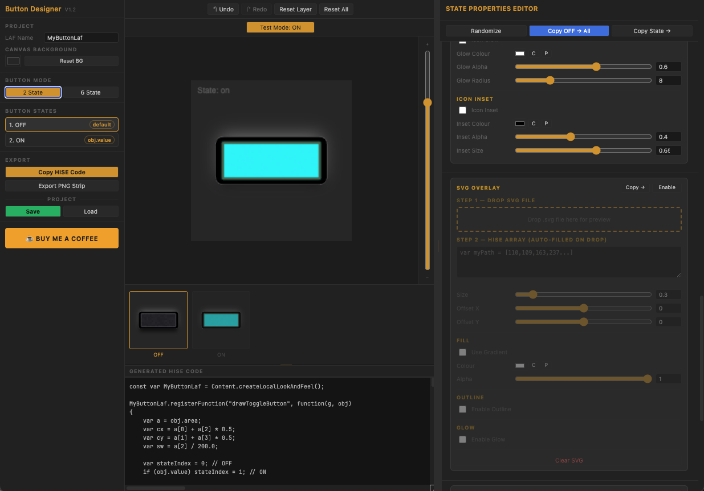Image resolution: width=704 pixels, height=491 pixels.
Task: Click the canvas background colour swatch
Action: 13,61
